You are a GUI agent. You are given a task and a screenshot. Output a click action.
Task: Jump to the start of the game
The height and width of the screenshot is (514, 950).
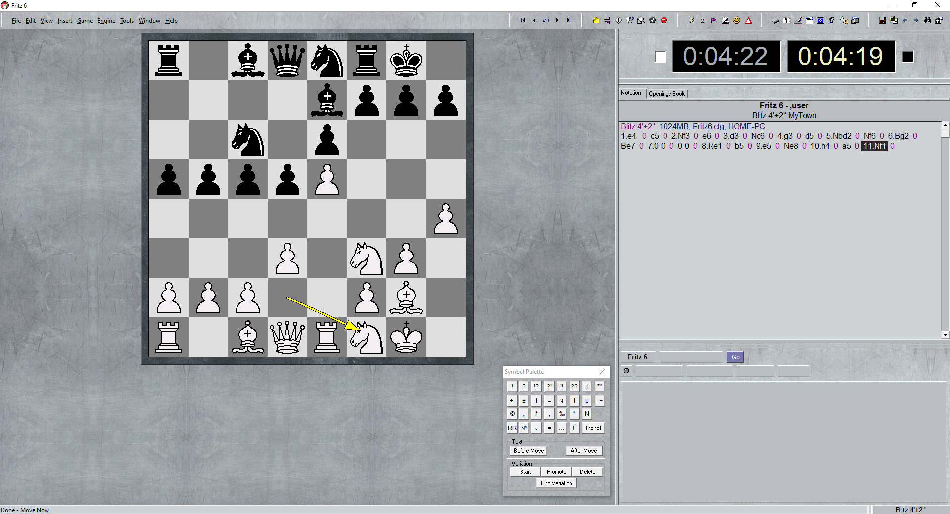[x=522, y=20]
